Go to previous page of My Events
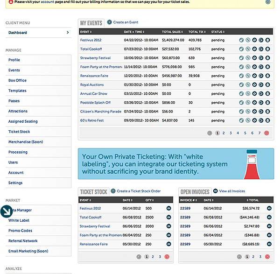Image resolution: width=280 pixels, height=274 pixels. 210,133
